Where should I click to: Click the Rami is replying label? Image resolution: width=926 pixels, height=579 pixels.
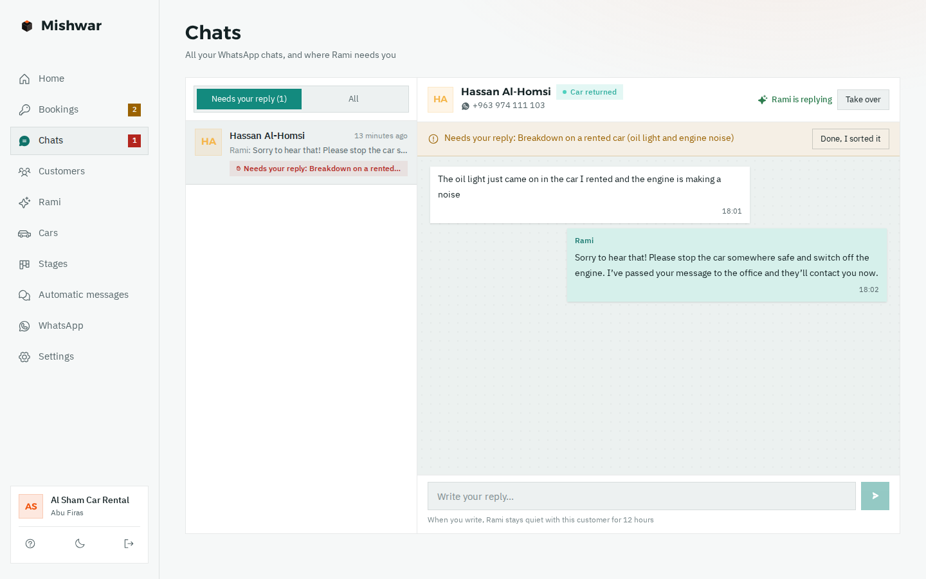(802, 100)
